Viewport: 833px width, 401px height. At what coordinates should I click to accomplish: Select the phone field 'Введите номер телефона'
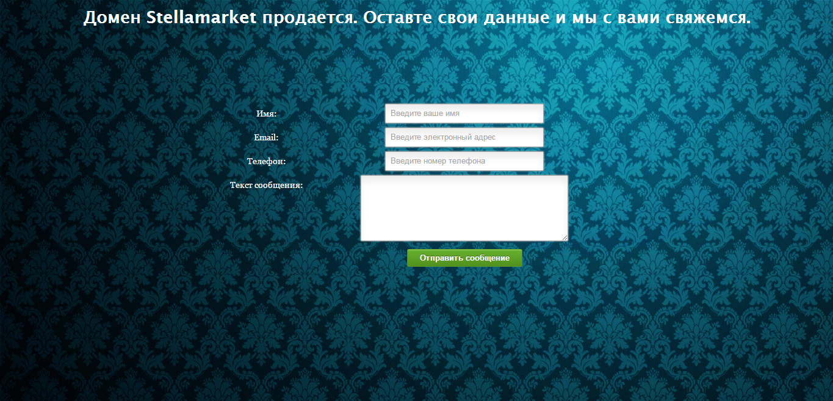464,161
